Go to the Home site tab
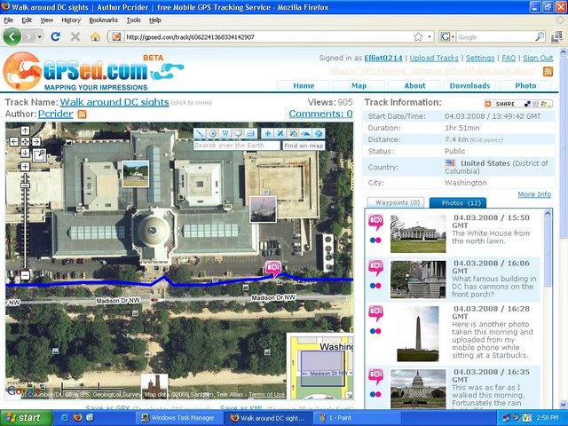This screenshot has width=568, height=426. pos(304,86)
